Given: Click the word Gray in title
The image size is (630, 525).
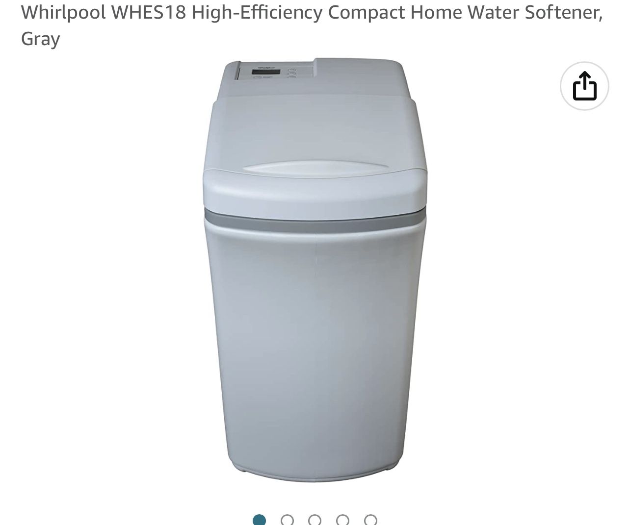Looking at the screenshot, I should coord(40,38).
